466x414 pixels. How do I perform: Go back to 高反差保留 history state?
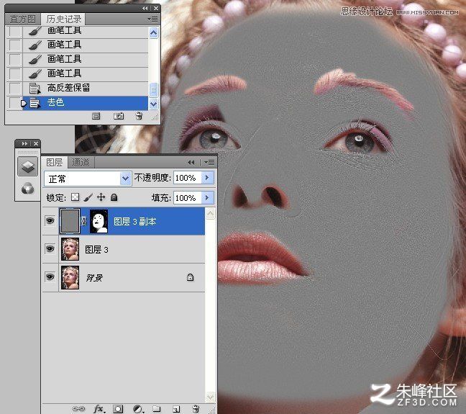tap(86, 89)
